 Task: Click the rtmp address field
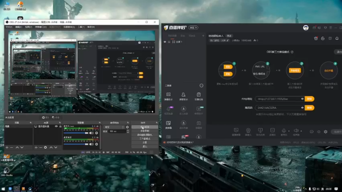(280, 99)
